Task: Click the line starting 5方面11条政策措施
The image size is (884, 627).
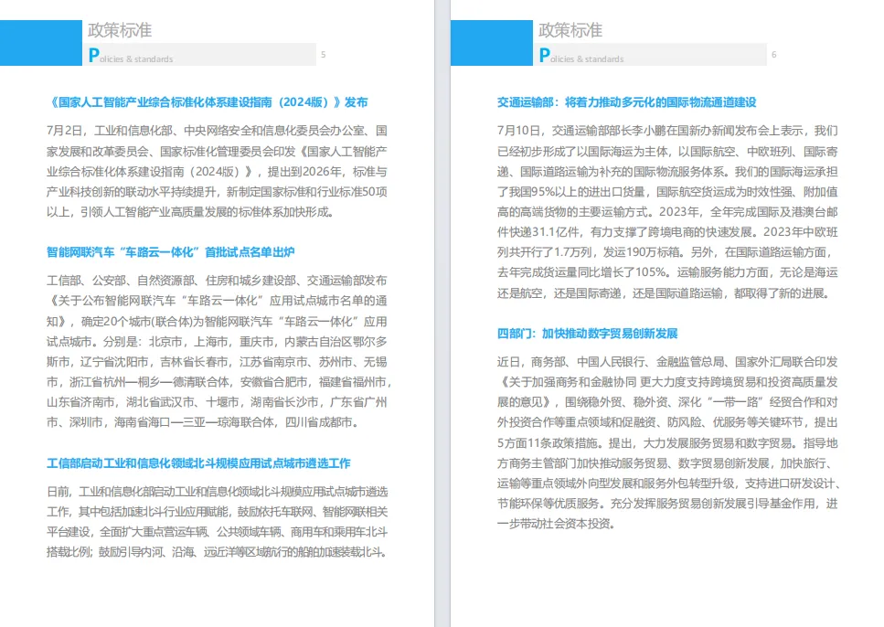Action: pos(667,443)
